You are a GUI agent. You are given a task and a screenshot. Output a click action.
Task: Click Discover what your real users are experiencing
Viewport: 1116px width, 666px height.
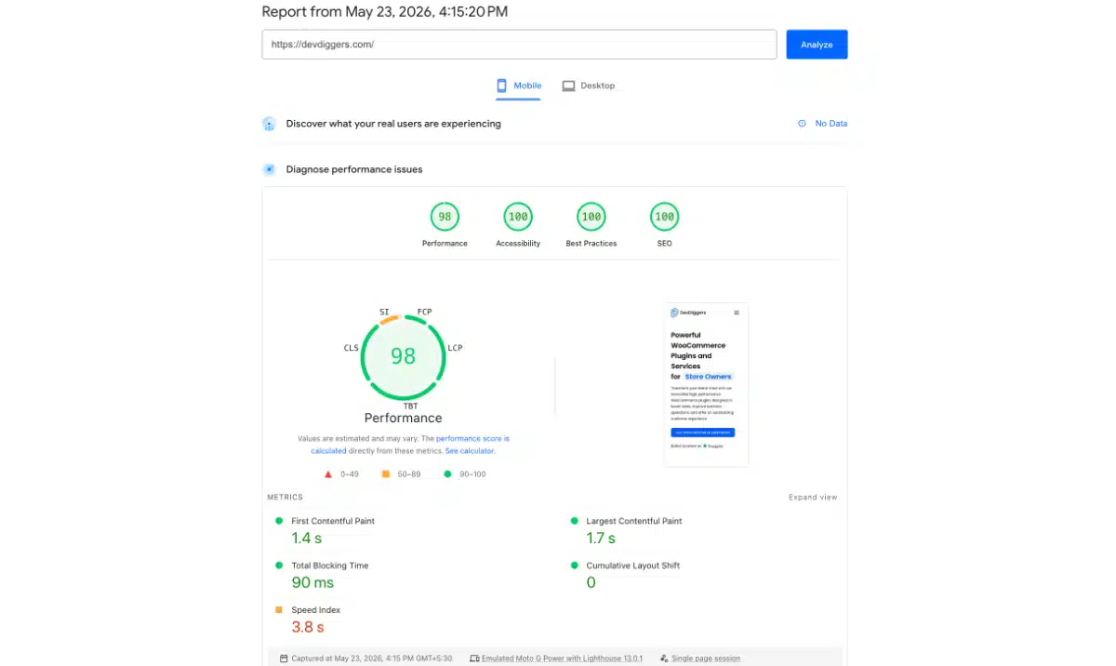(x=393, y=124)
